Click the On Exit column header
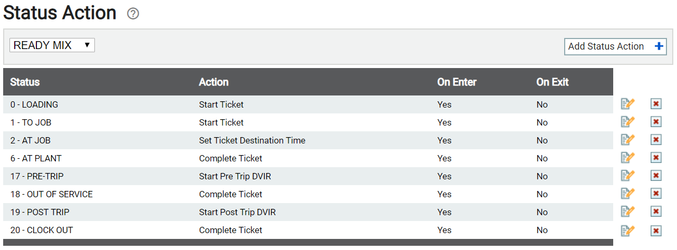 553,82
